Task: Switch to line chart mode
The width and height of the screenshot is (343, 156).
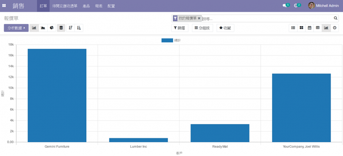Action: tap(43, 28)
